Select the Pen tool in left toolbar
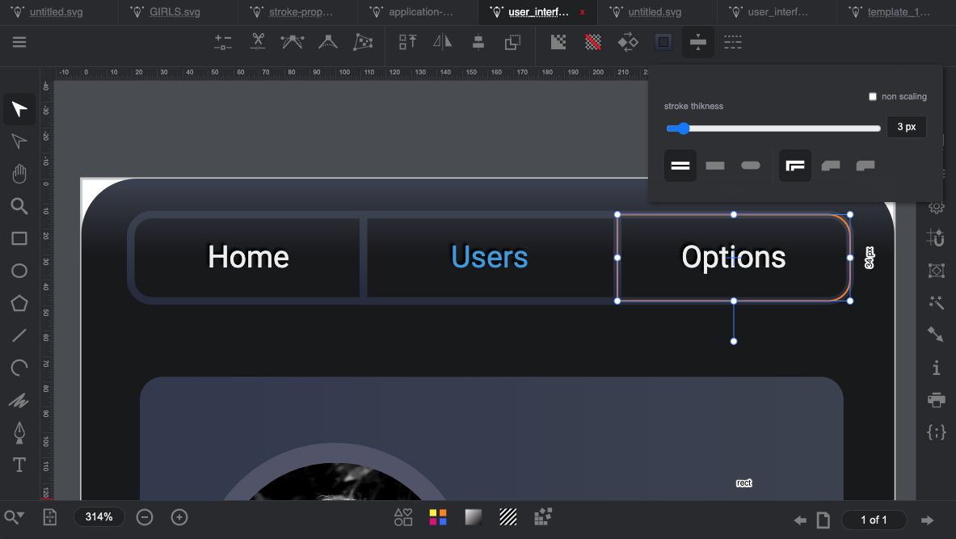The image size is (956, 539). click(x=19, y=432)
